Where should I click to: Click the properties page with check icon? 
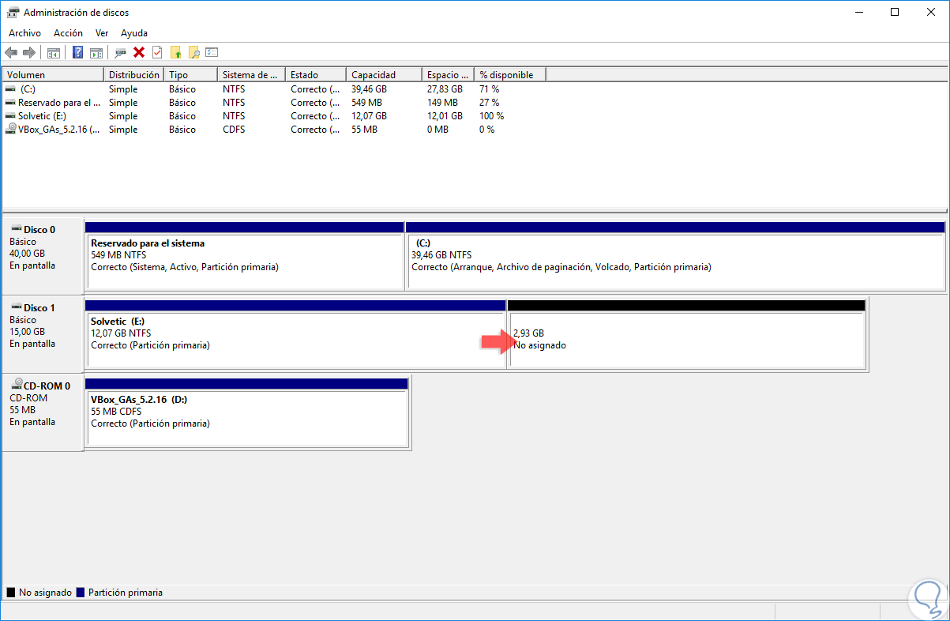coord(157,52)
